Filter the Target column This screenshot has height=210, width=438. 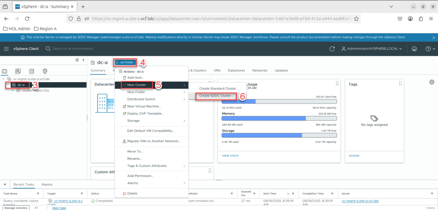point(82,193)
